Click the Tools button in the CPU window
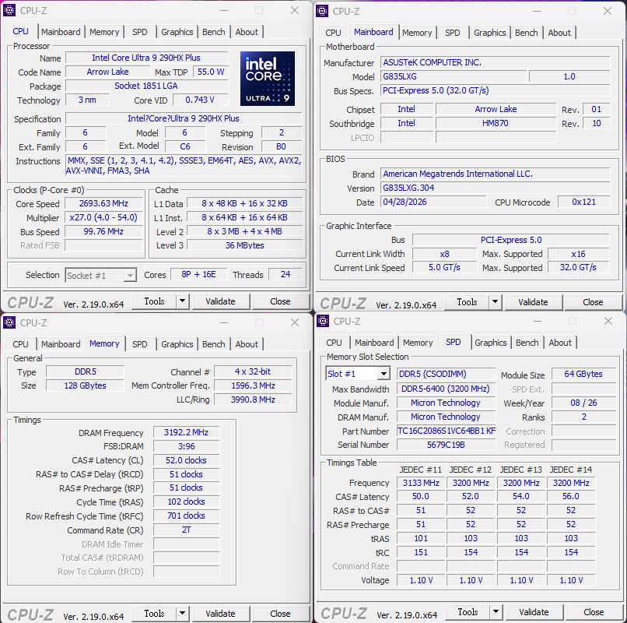Viewport: 627px width, 623px height. pos(154,301)
